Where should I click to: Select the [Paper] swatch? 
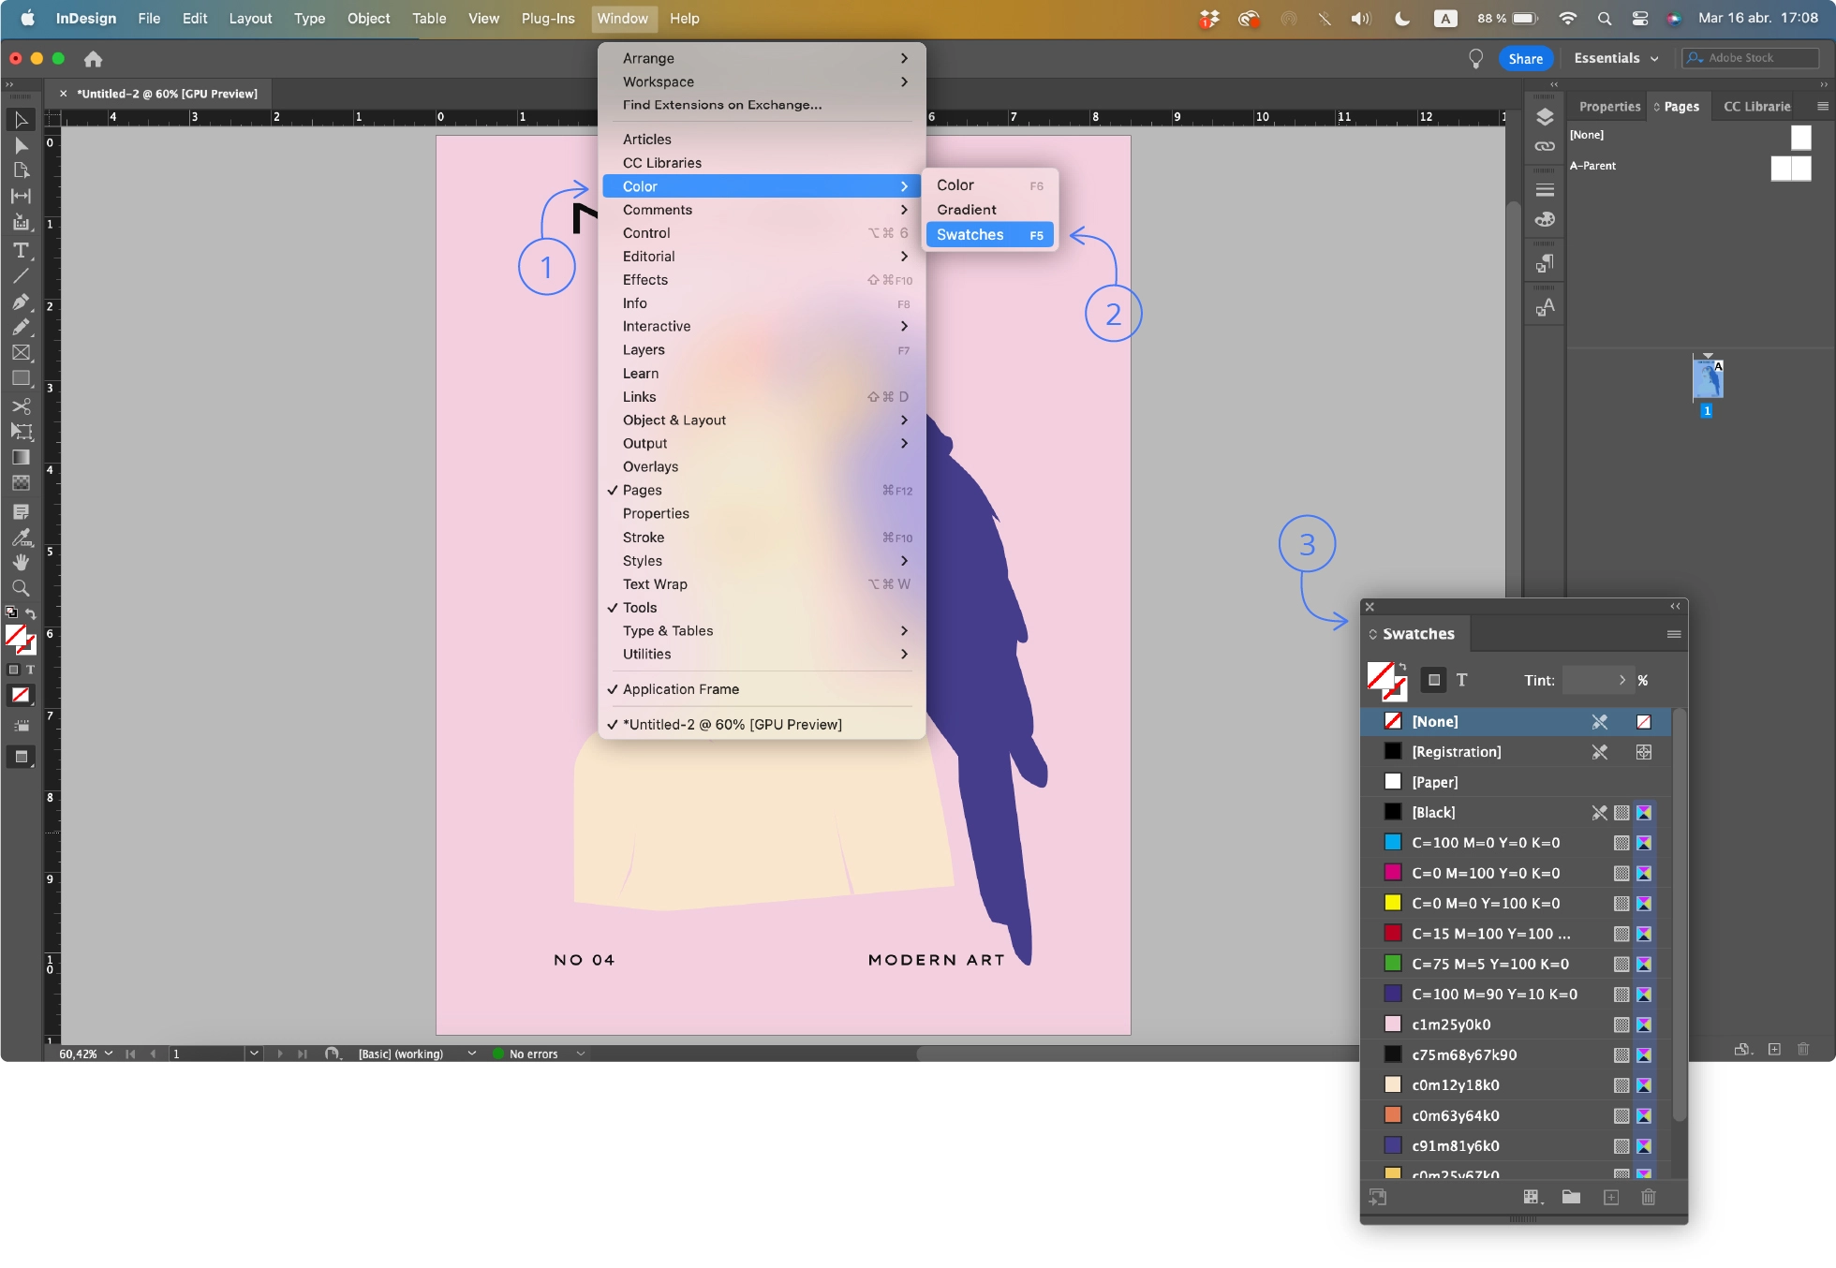click(1517, 782)
